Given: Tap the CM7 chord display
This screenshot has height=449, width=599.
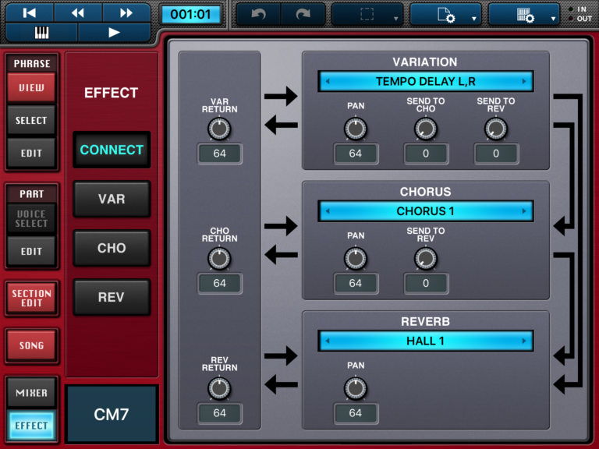Looking at the screenshot, I should (x=112, y=414).
